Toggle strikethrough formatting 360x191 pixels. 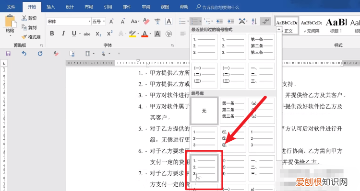[x=87, y=34]
